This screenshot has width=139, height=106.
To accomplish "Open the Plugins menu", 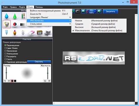I will point(22,7).
